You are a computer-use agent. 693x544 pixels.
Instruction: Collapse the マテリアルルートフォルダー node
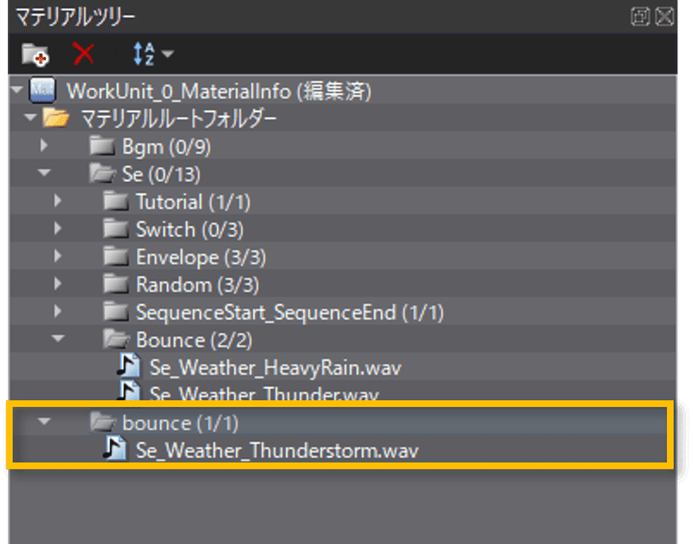(x=30, y=118)
